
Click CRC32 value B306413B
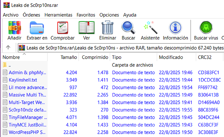208,95
